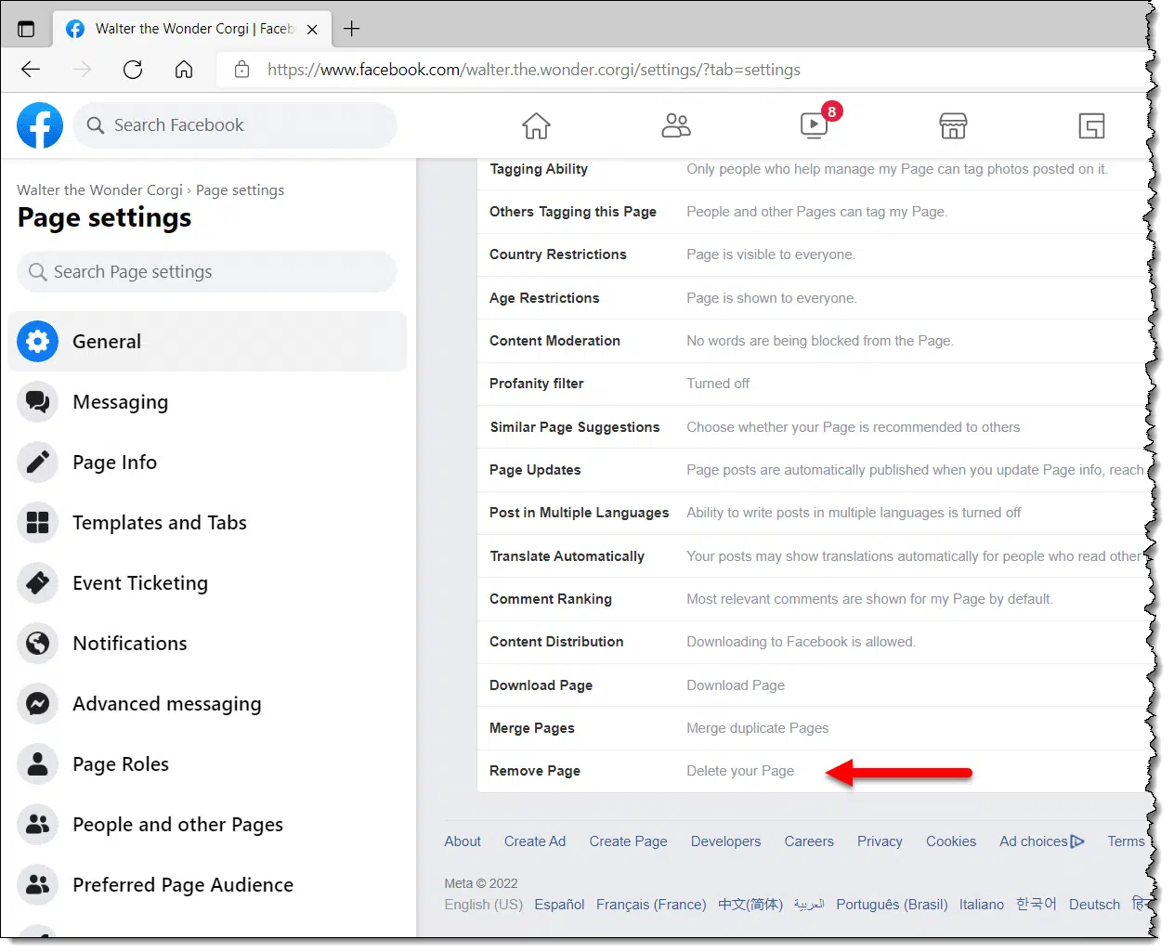Open Notifications settings section

207,644
